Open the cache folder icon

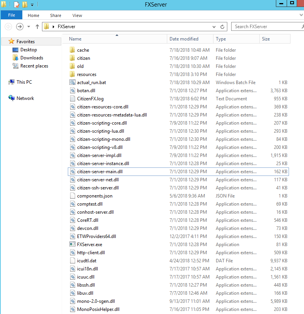(72, 50)
